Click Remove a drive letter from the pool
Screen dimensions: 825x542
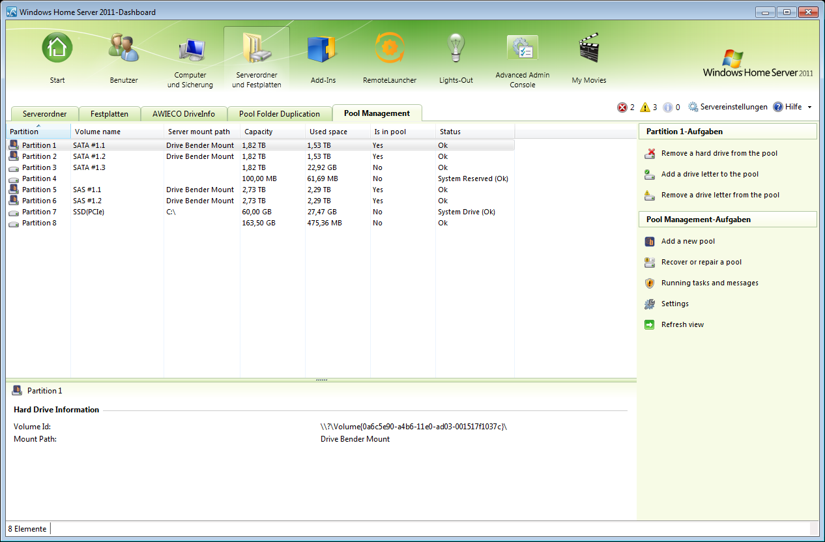721,195
